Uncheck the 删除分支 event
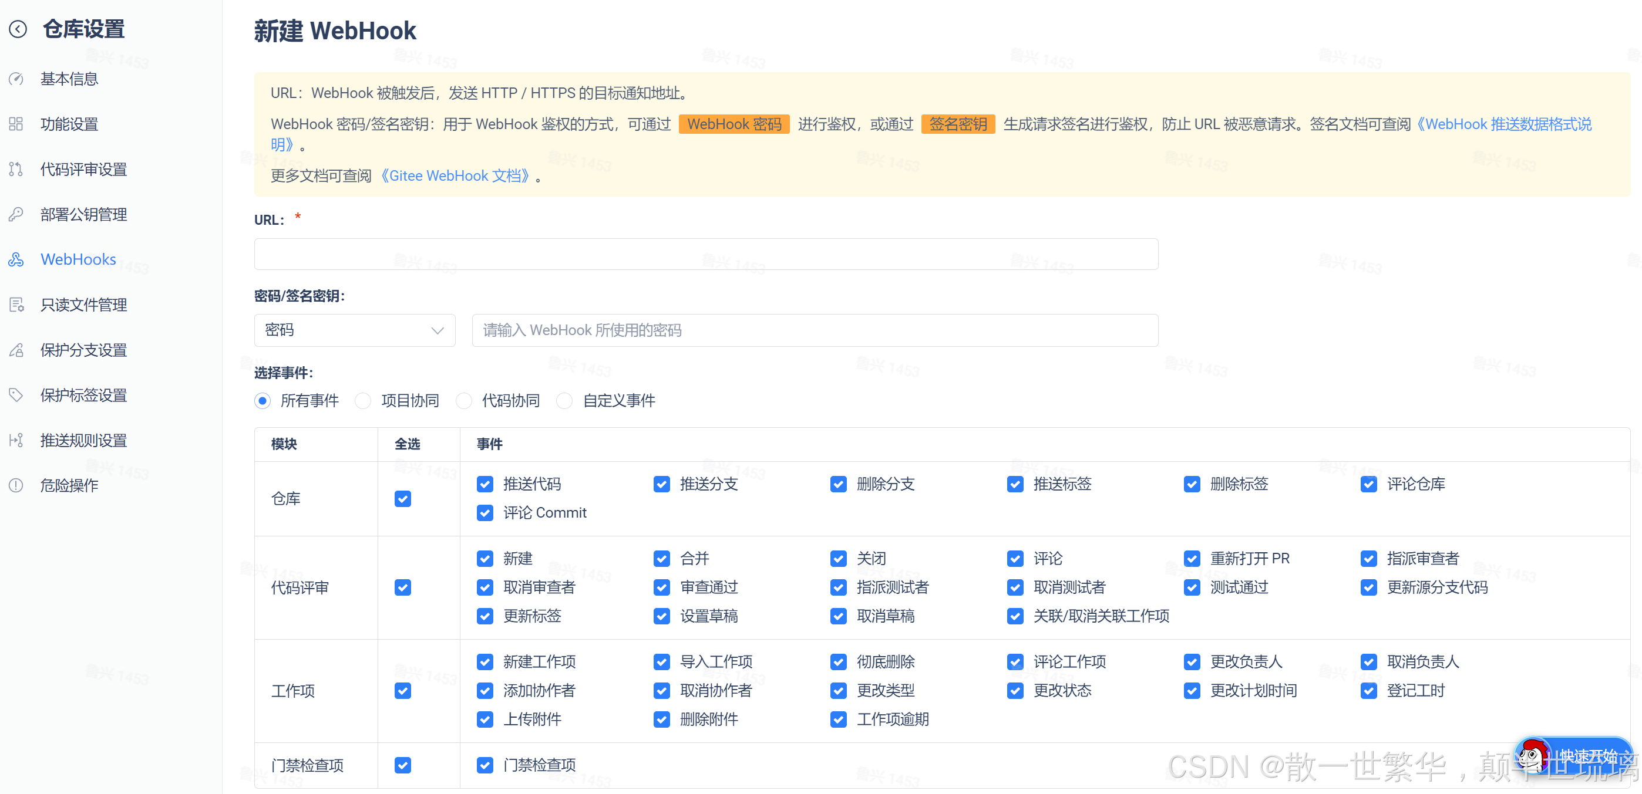The width and height of the screenshot is (1642, 794). coord(838,485)
